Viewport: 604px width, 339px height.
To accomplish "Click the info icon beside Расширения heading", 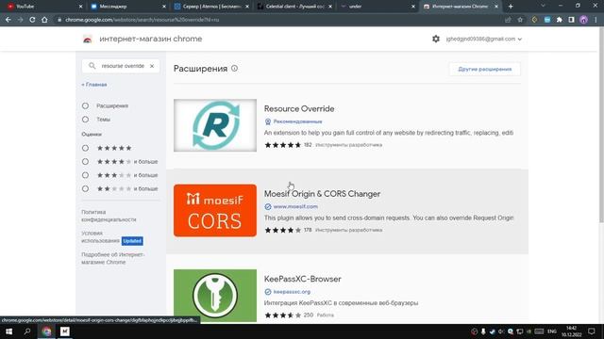I will click(x=234, y=69).
